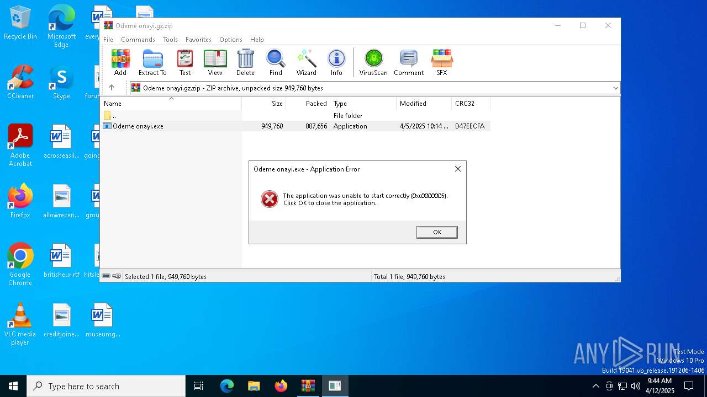Sort by the Name column header
Viewport: 707px width, 397px height.
point(171,104)
